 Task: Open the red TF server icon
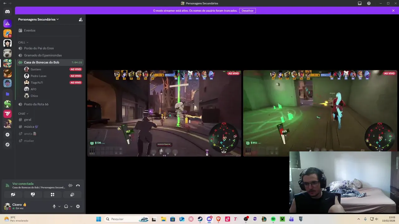[x=7, y=114]
